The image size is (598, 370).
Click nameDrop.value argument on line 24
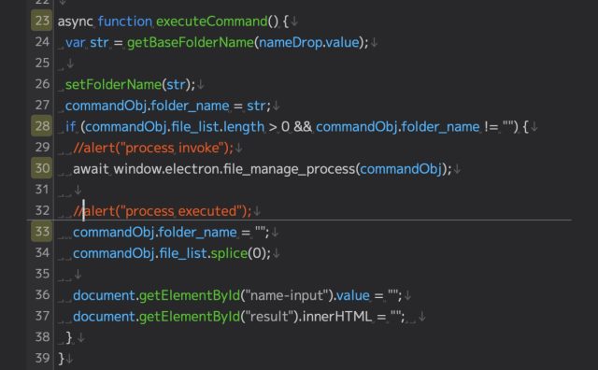(x=309, y=42)
